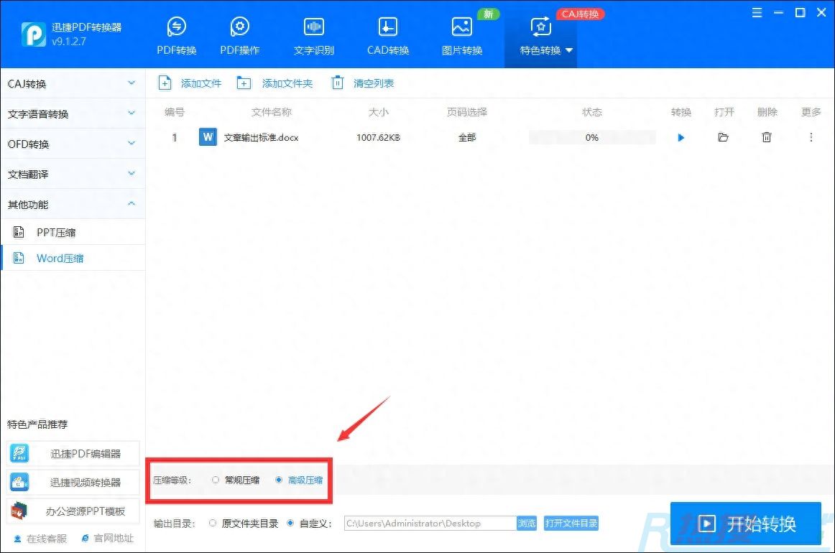Open the 文字识别 (text recognition) tool
835x553 pixels.
313,32
